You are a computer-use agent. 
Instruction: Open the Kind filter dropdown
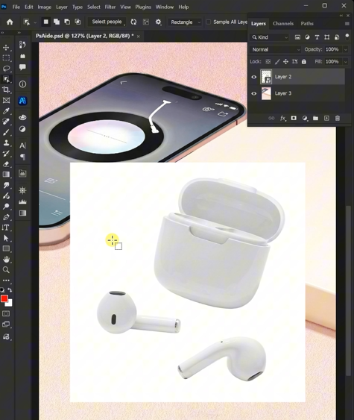pyautogui.click(x=270, y=37)
